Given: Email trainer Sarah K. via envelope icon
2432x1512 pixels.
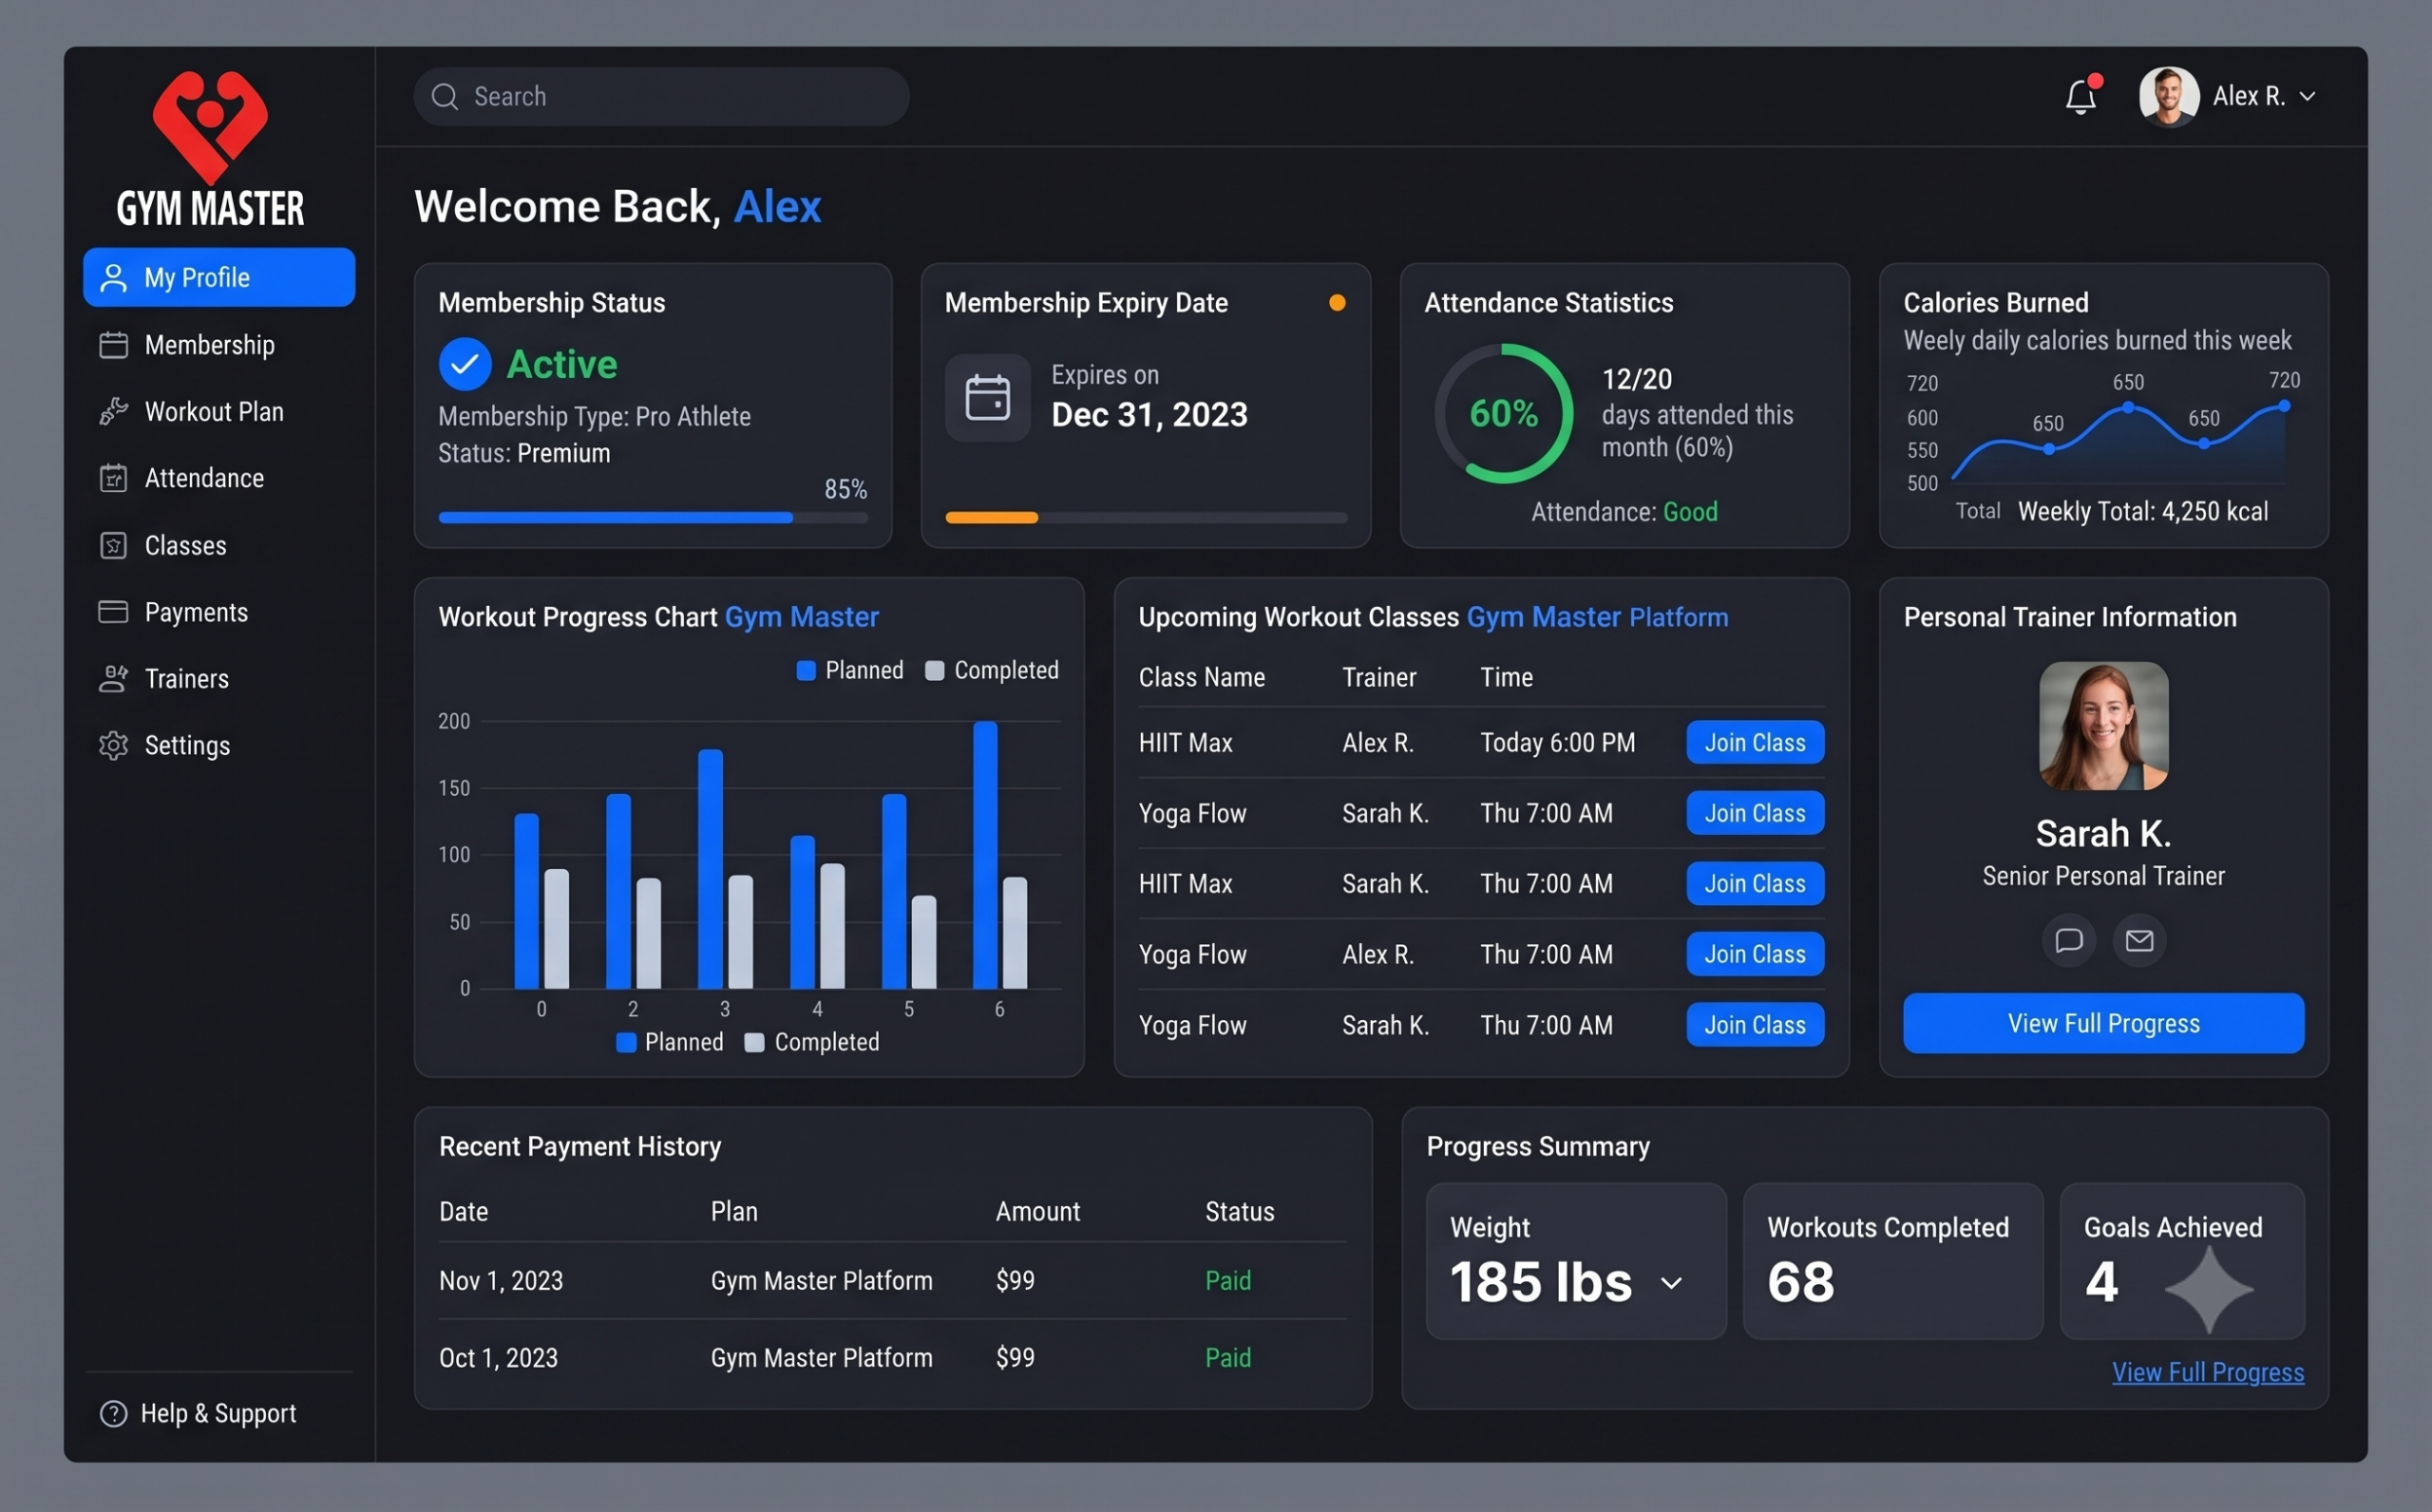Looking at the screenshot, I should [2140, 940].
